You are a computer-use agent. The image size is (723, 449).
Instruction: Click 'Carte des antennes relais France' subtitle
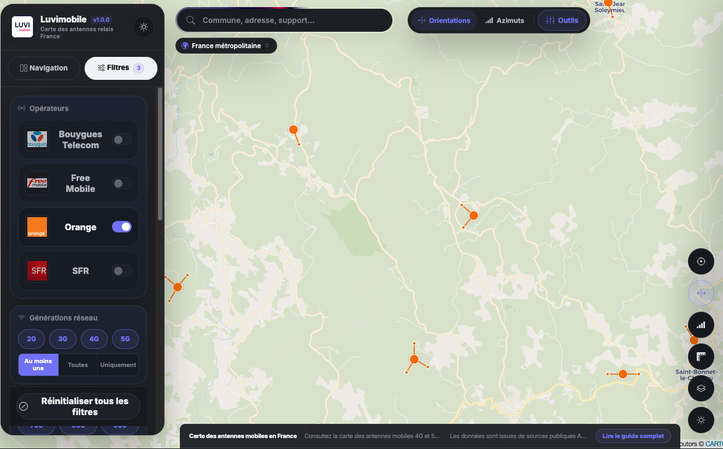(77, 33)
